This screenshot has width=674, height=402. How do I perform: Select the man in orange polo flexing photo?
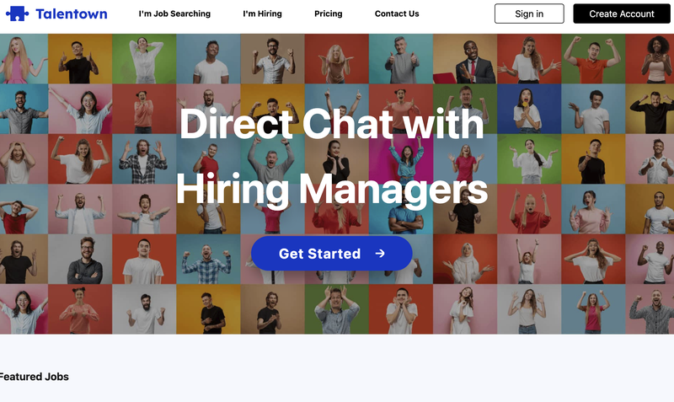[x=593, y=59]
